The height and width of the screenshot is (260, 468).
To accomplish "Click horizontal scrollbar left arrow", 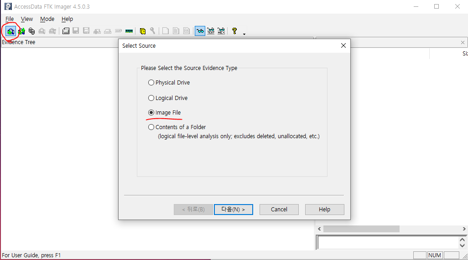I will pyautogui.click(x=319, y=229).
